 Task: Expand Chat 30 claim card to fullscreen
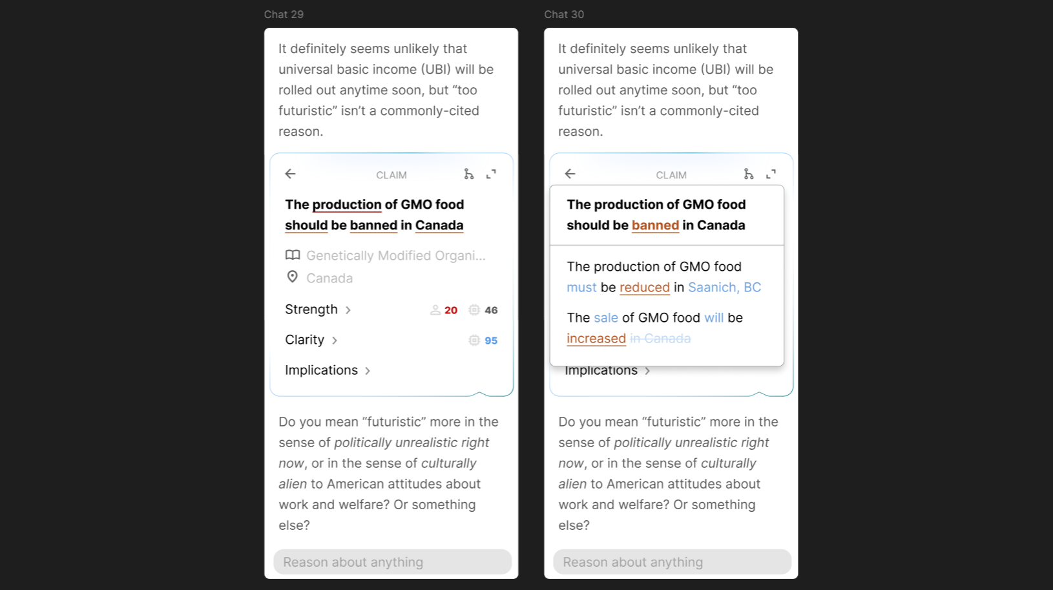point(771,174)
